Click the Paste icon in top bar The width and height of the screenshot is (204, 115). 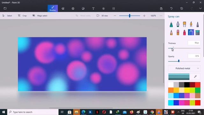click(x=161, y=9)
